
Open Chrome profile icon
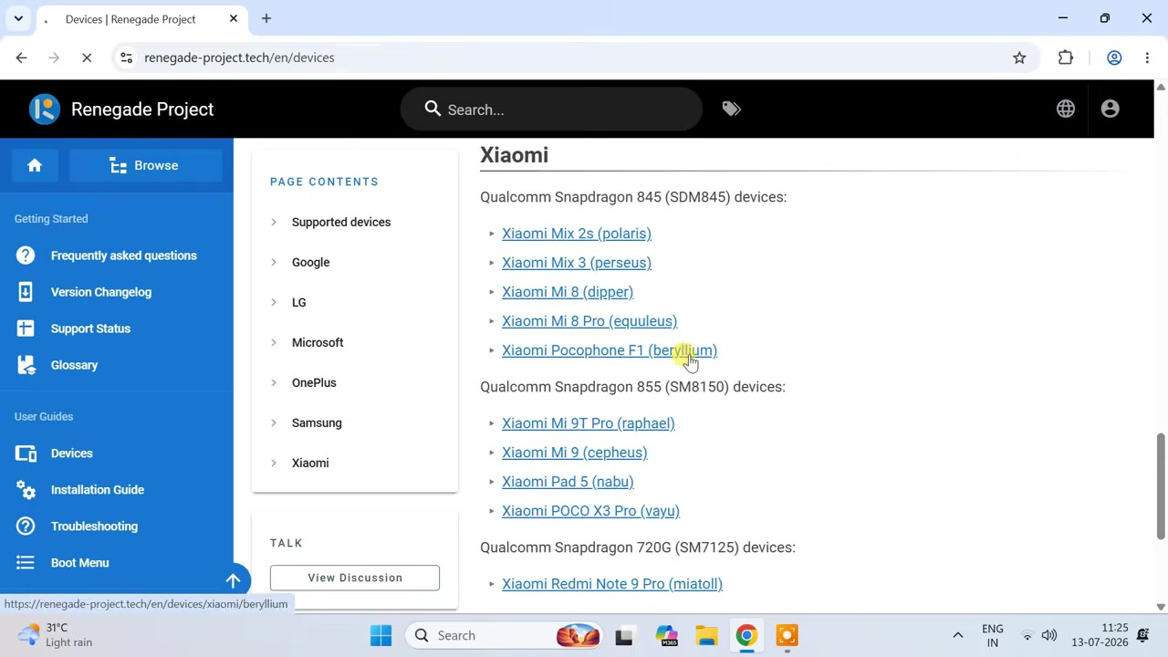point(1114,57)
